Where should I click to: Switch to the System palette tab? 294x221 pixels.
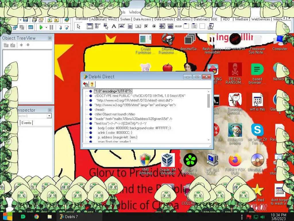click(x=125, y=19)
